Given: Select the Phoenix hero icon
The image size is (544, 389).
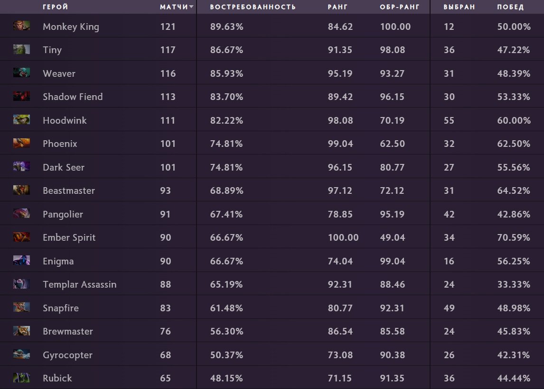Looking at the screenshot, I should (21, 143).
